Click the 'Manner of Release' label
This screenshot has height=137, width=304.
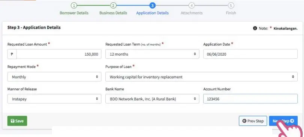click(x=22, y=89)
